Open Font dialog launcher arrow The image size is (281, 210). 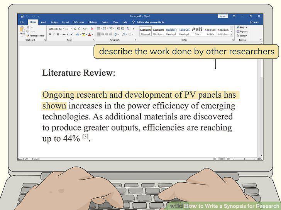pos(94,40)
